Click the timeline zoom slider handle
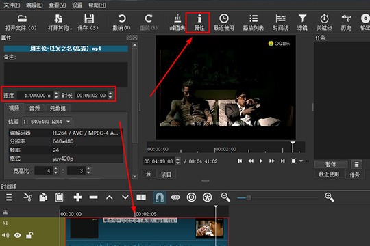The image size is (370, 246). pos(249,197)
